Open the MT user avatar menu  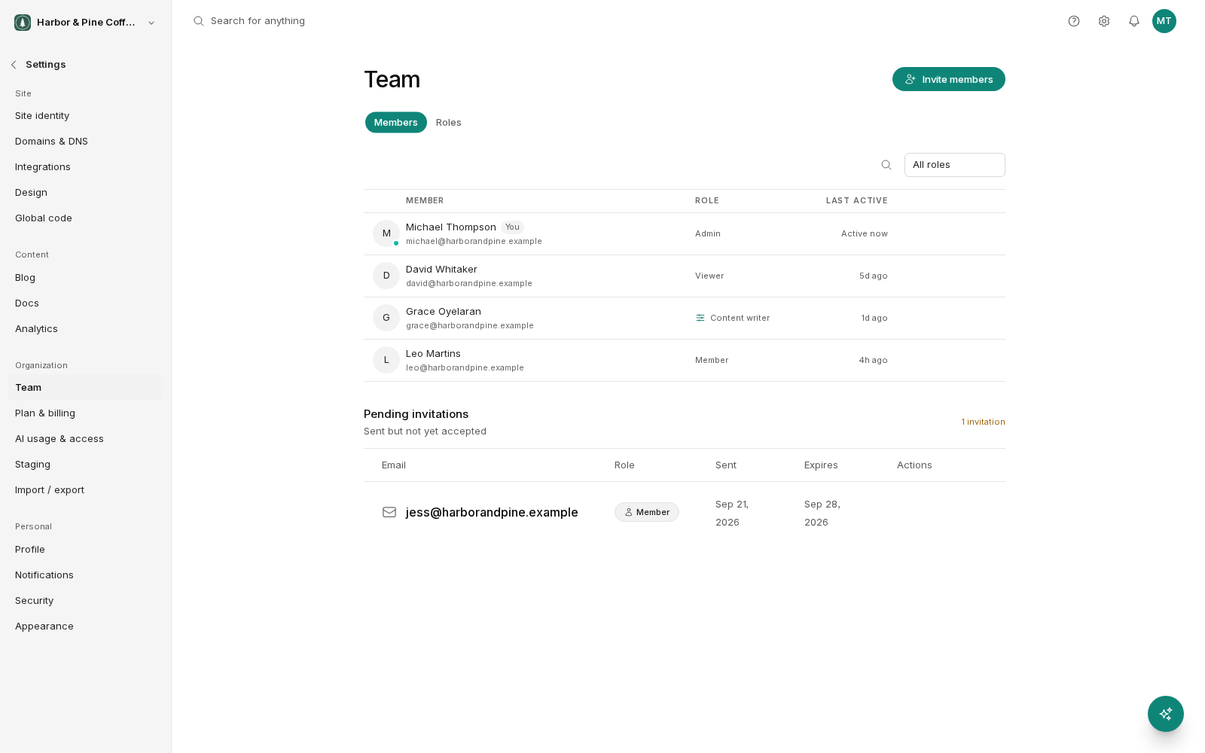point(1164,21)
